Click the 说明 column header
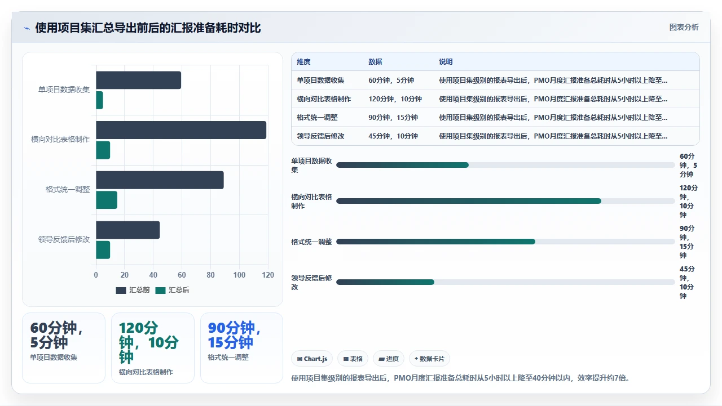This screenshot has width=722, height=406. pyautogui.click(x=446, y=62)
